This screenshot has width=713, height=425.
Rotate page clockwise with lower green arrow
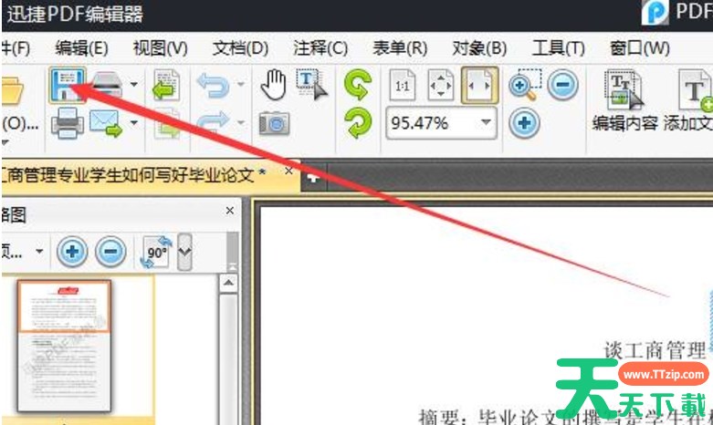[x=358, y=122]
